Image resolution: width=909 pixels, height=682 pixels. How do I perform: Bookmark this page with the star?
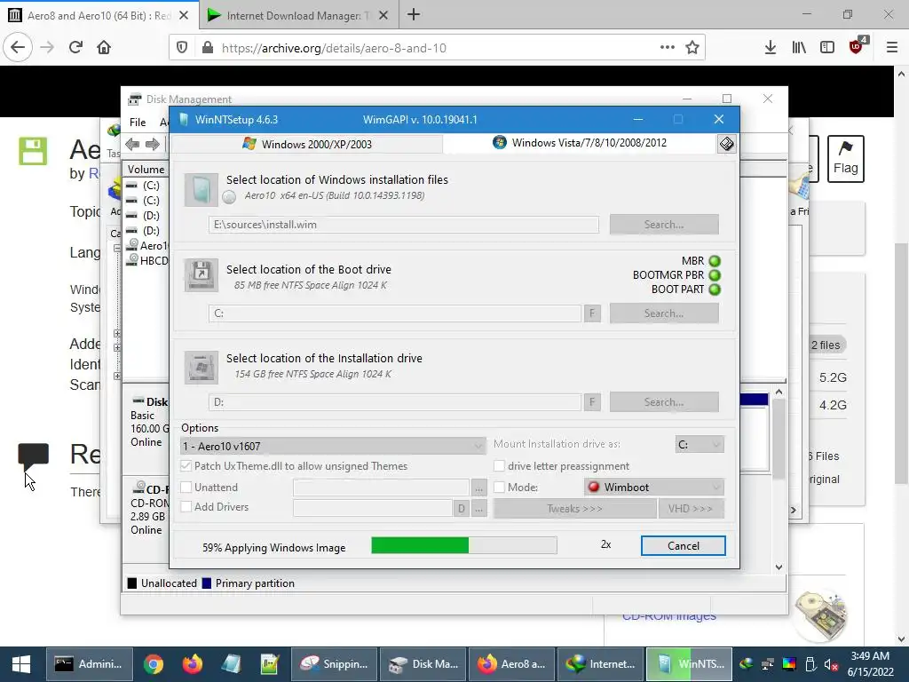[692, 48]
